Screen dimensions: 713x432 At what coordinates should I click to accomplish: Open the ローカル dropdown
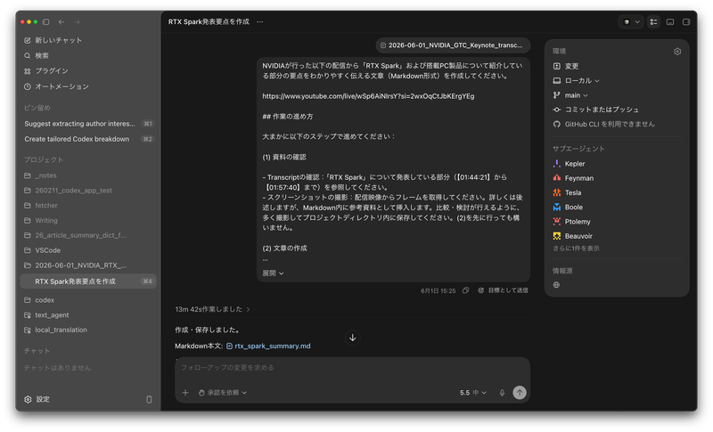pyautogui.click(x=576, y=81)
